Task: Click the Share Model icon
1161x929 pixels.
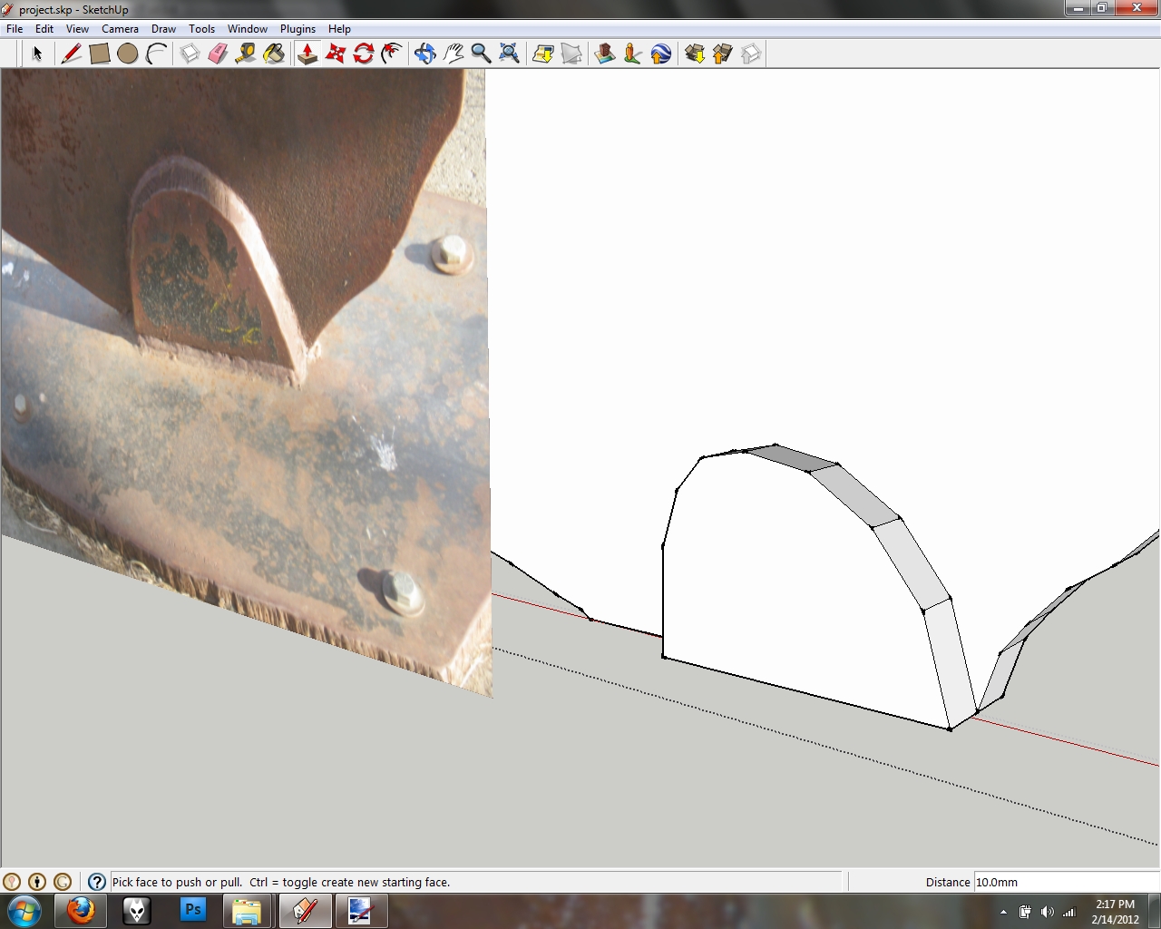Action: (723, 54)
